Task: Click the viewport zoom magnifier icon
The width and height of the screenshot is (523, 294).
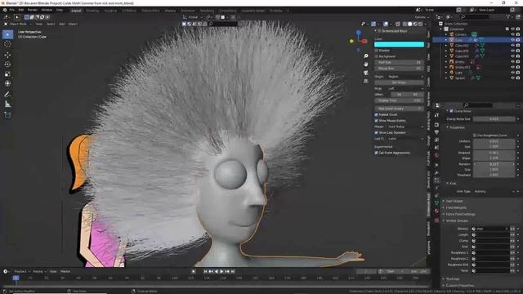Action: (x=366, y=56)
